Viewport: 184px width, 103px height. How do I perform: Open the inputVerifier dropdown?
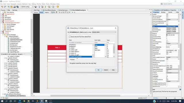[x=172, y=43]
